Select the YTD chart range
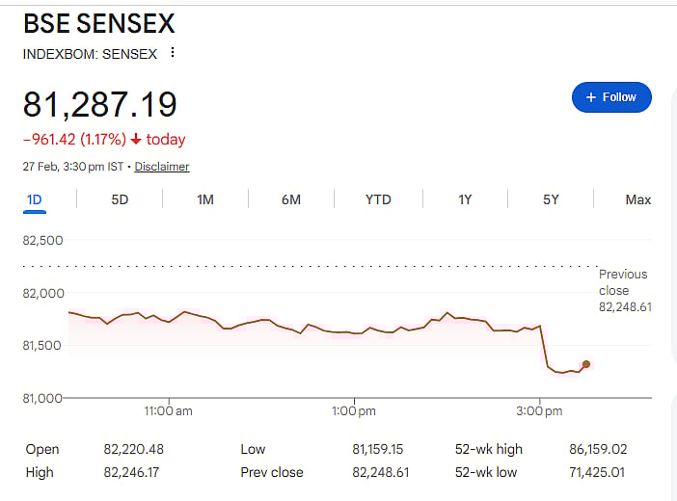 tap(378, 199)
